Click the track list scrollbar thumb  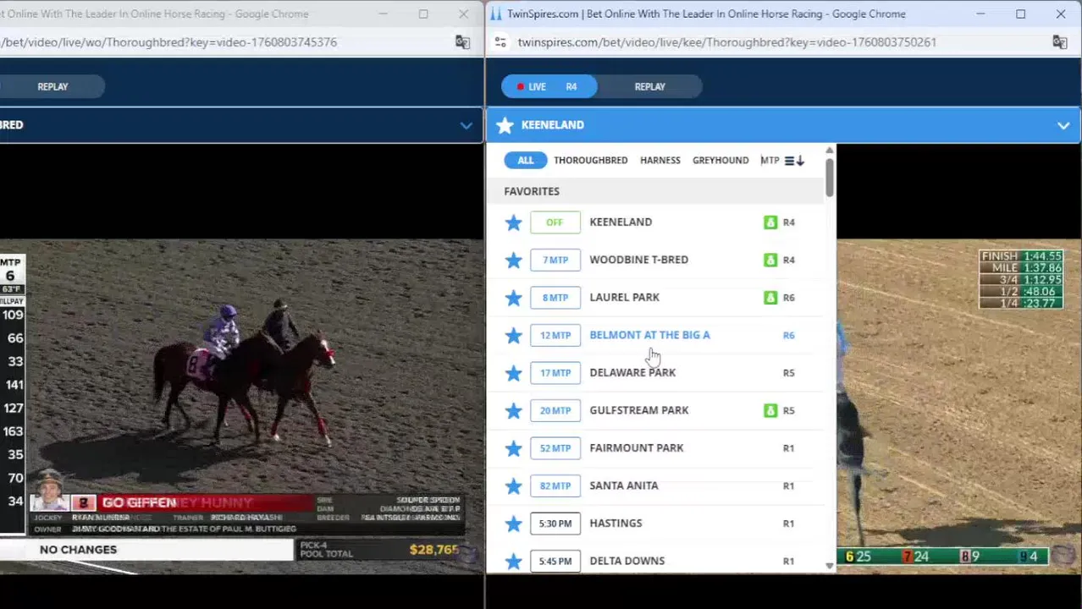coord(830,178)
